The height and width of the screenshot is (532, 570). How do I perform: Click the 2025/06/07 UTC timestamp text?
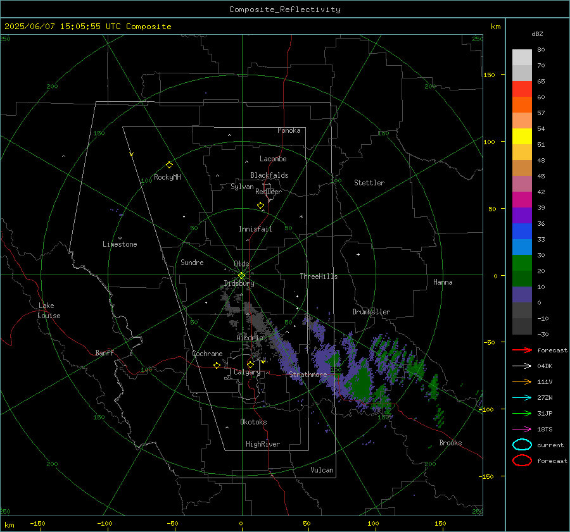coord(87,27)
